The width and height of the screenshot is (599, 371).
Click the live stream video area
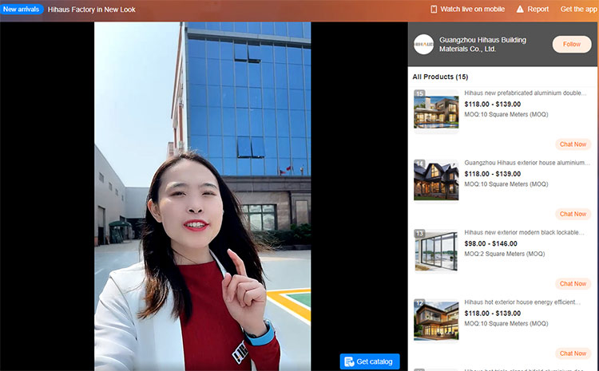pyautogui.click(x=203, y=196)
